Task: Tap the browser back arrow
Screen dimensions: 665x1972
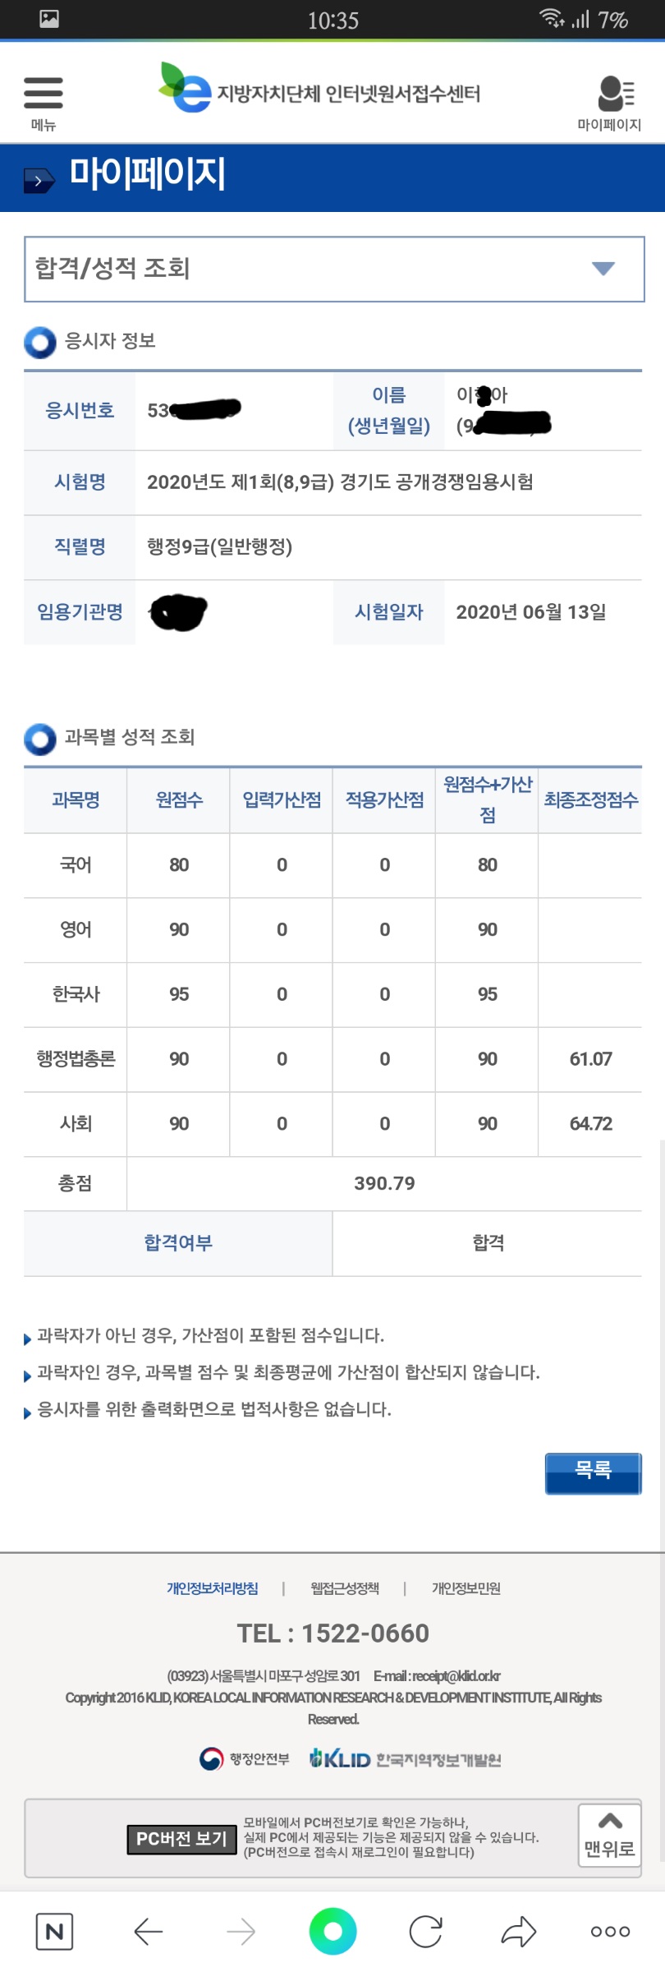Action: (149, 1931)
